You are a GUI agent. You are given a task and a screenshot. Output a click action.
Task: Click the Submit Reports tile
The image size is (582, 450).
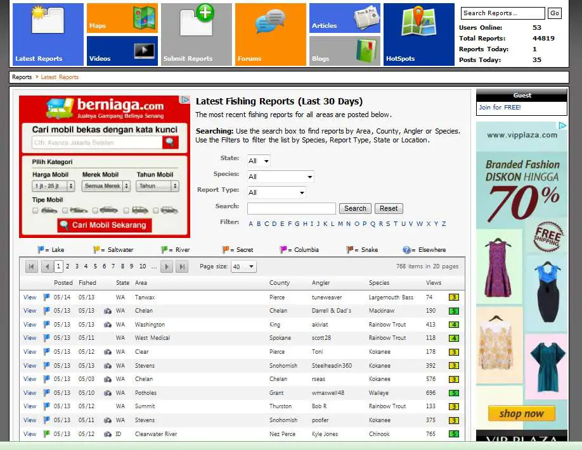(x=196, y=34)
